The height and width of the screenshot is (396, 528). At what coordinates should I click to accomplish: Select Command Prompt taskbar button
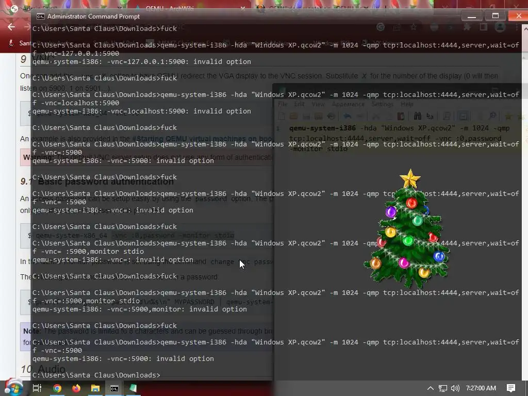click(x=114, y=388)
